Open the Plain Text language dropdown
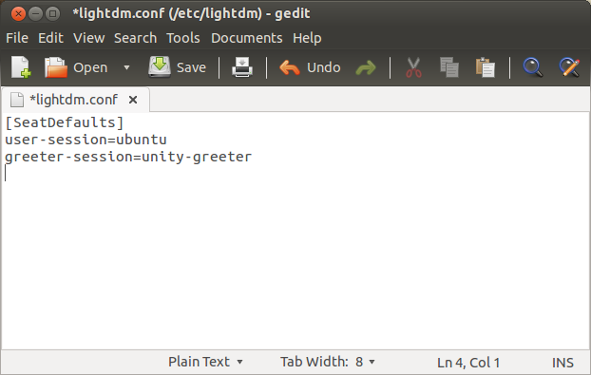Screen dimensions: 591x375 [x=205, y=362]
